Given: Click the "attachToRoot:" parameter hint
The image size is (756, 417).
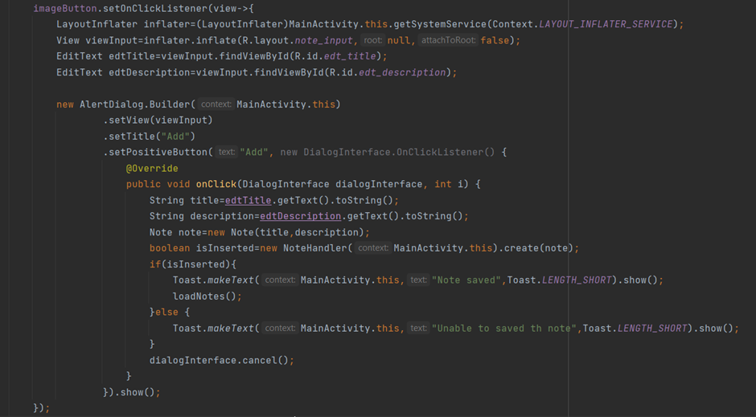Looking at the screenshot, I should (447, 40).
